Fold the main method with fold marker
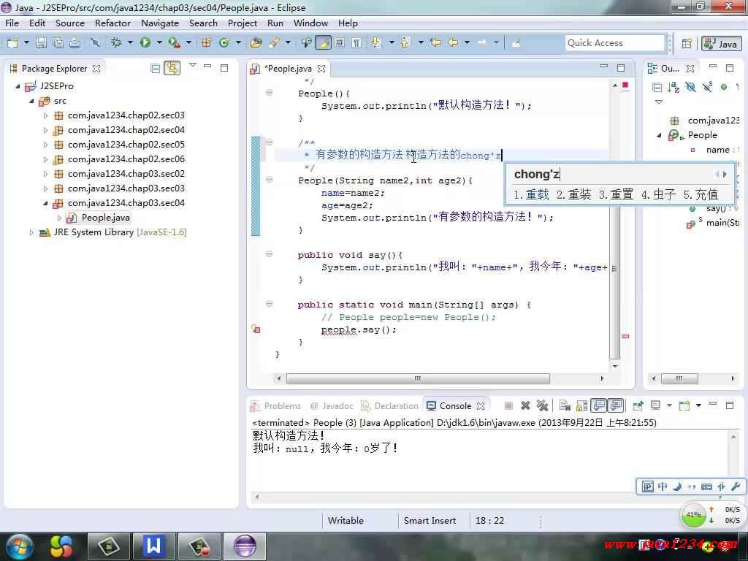This screenshot has height=561, width=748. pyautogui.click(x=269, y=304)
